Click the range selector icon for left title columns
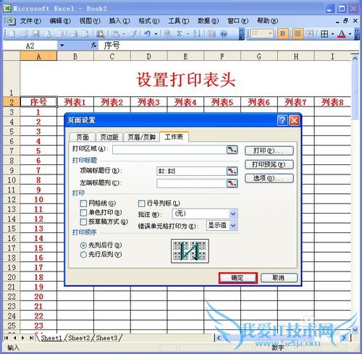 click(x=232, y=183)
